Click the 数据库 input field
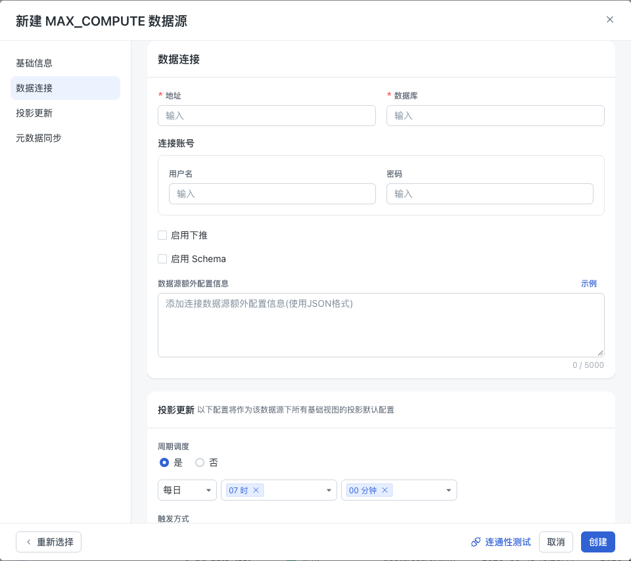The image size is (631, 561). [496, 116]
